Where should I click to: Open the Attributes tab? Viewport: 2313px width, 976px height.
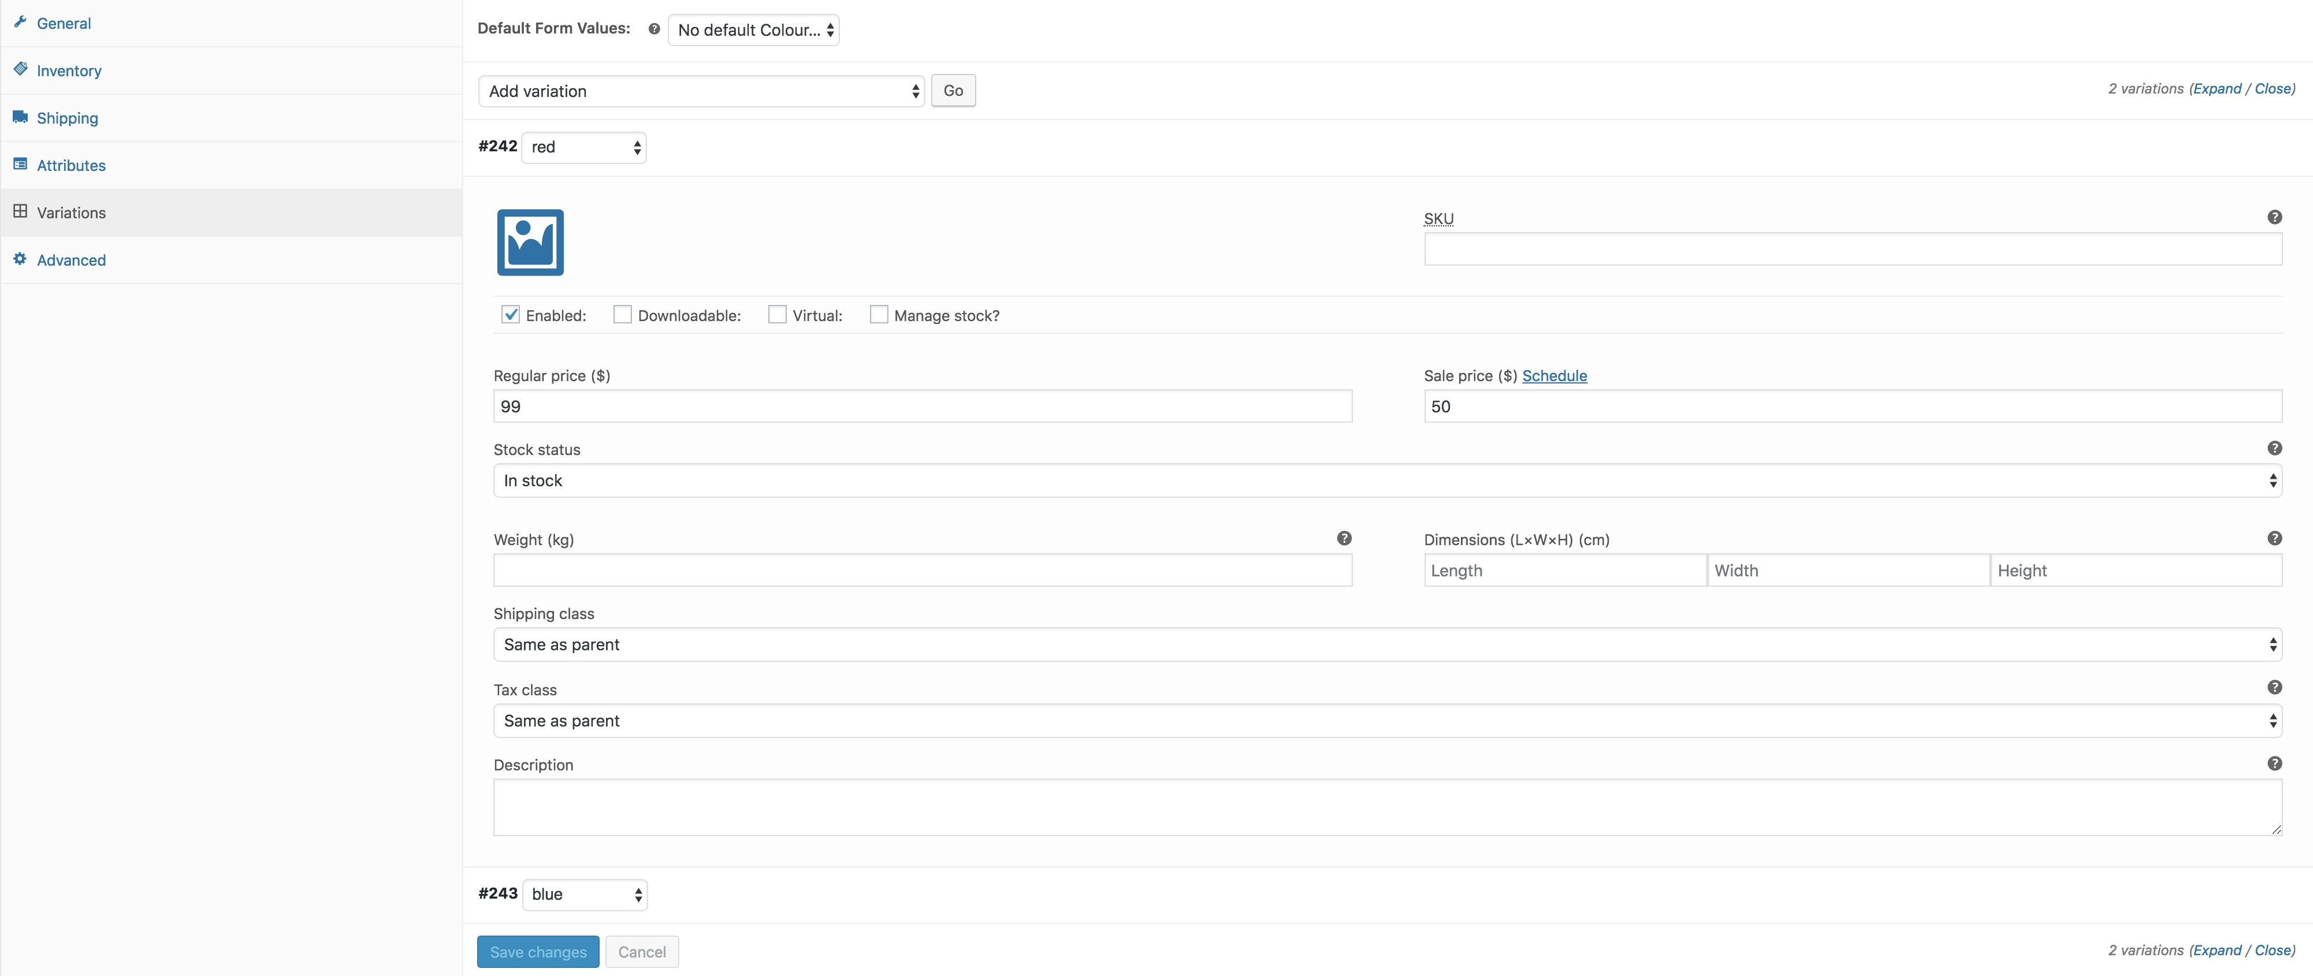[x=71, y=165]
